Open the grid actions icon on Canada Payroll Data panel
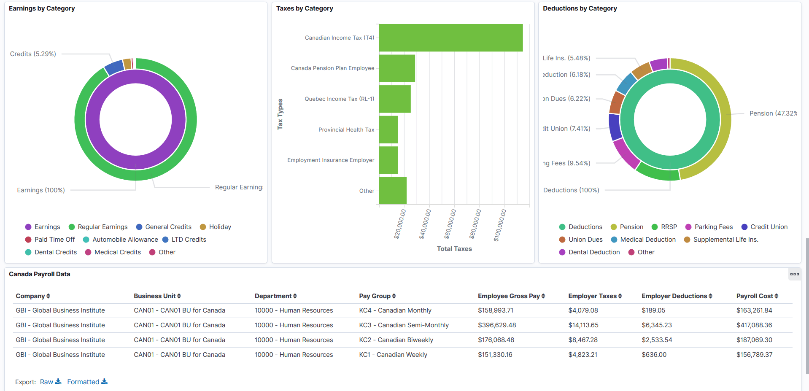 (x=795, y=274)
